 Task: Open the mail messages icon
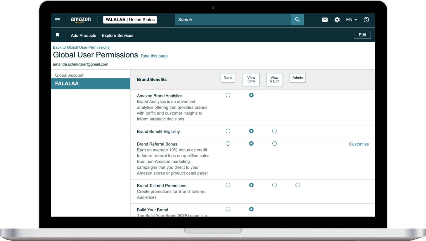pyautogui.click(x=325, y=20)
